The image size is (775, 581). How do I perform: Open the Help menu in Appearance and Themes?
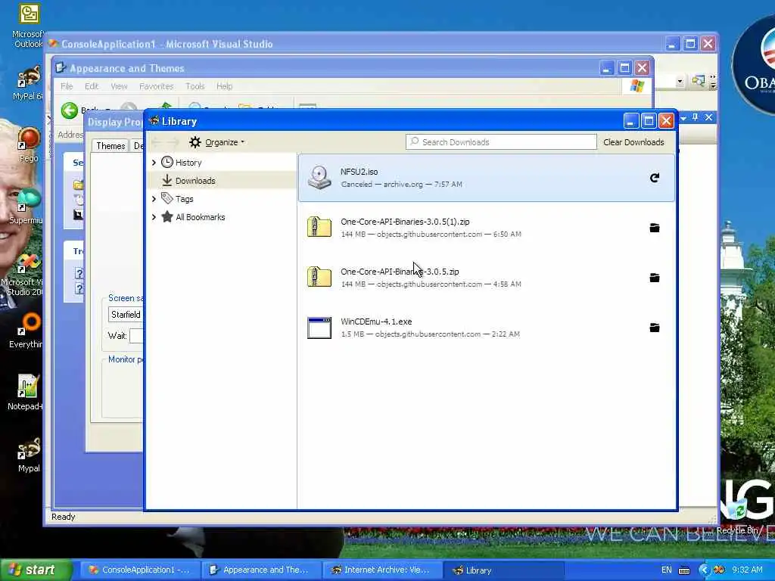click(224, 86)
